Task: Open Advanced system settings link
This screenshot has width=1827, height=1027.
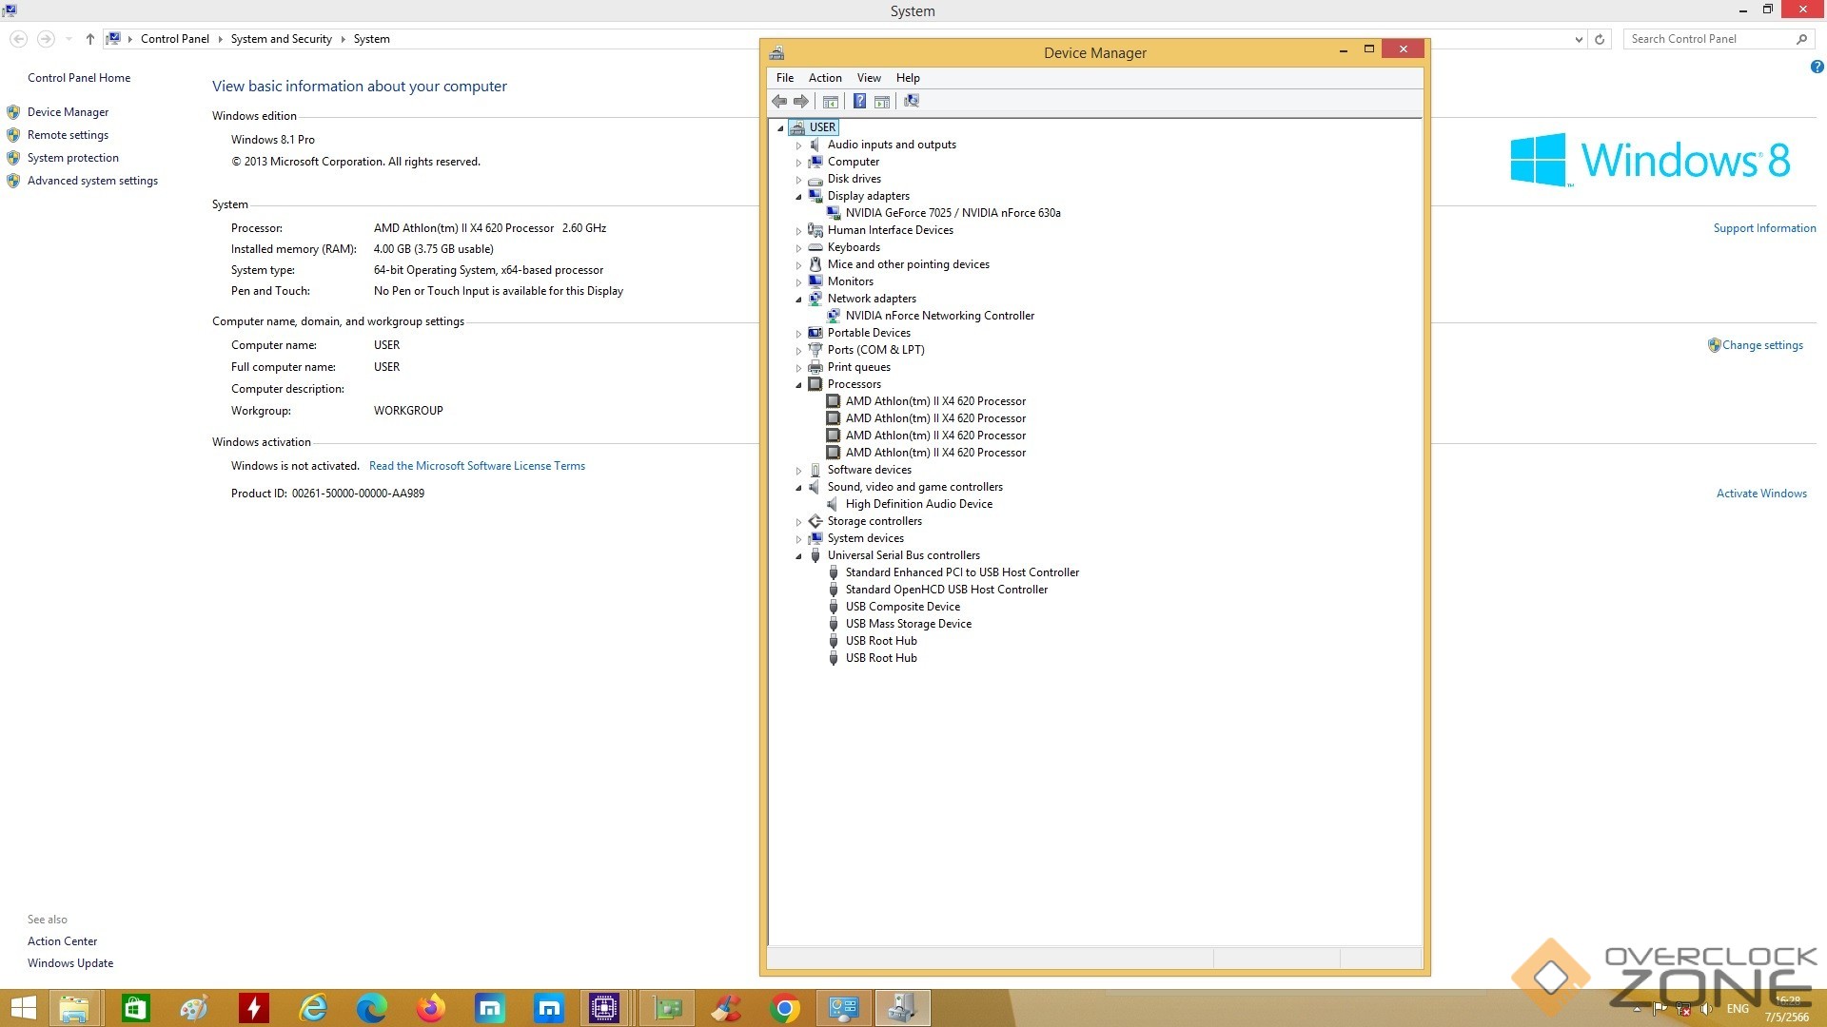Action: point(92,181)
